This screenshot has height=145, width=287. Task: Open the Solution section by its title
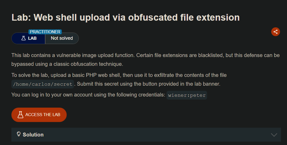tap(33, 135)
